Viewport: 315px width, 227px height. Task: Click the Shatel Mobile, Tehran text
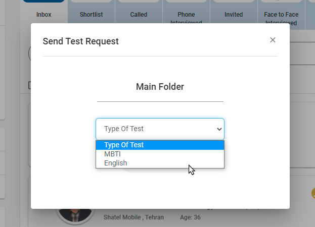coord(132,218)
